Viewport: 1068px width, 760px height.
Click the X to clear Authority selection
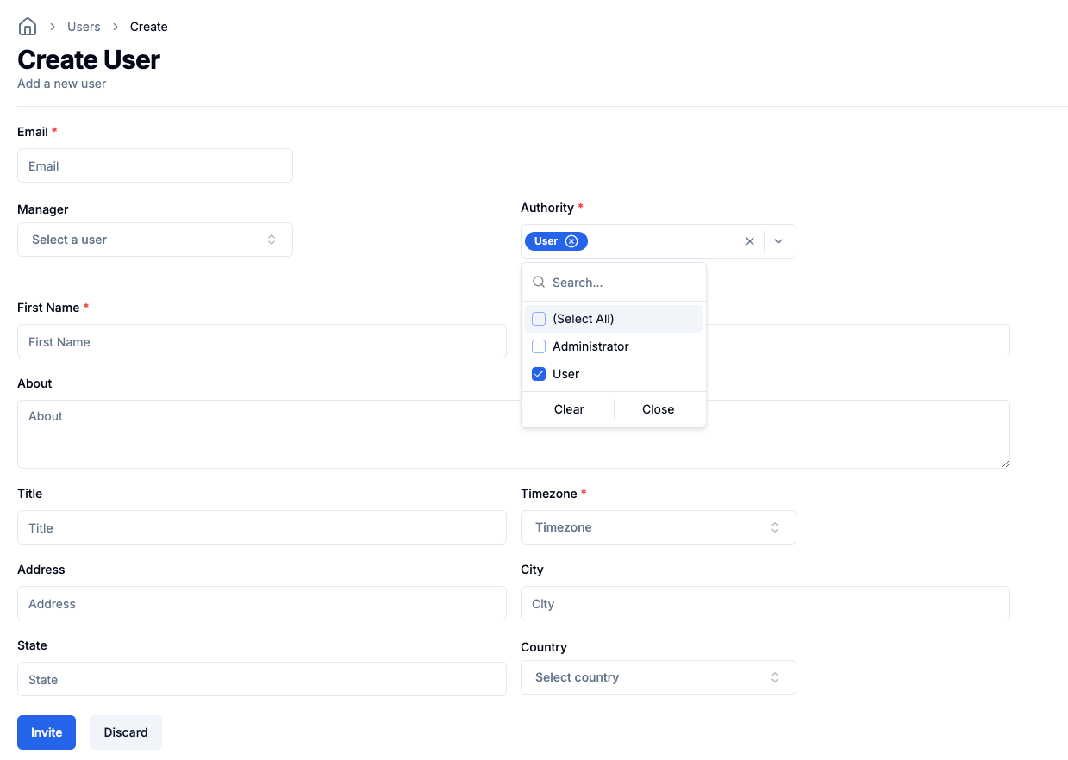(x=749, y=241)
